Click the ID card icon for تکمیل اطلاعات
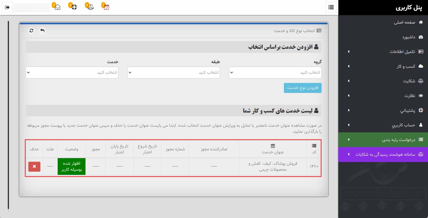Viewport: 428px width, 218px height. tap(421, 52)
